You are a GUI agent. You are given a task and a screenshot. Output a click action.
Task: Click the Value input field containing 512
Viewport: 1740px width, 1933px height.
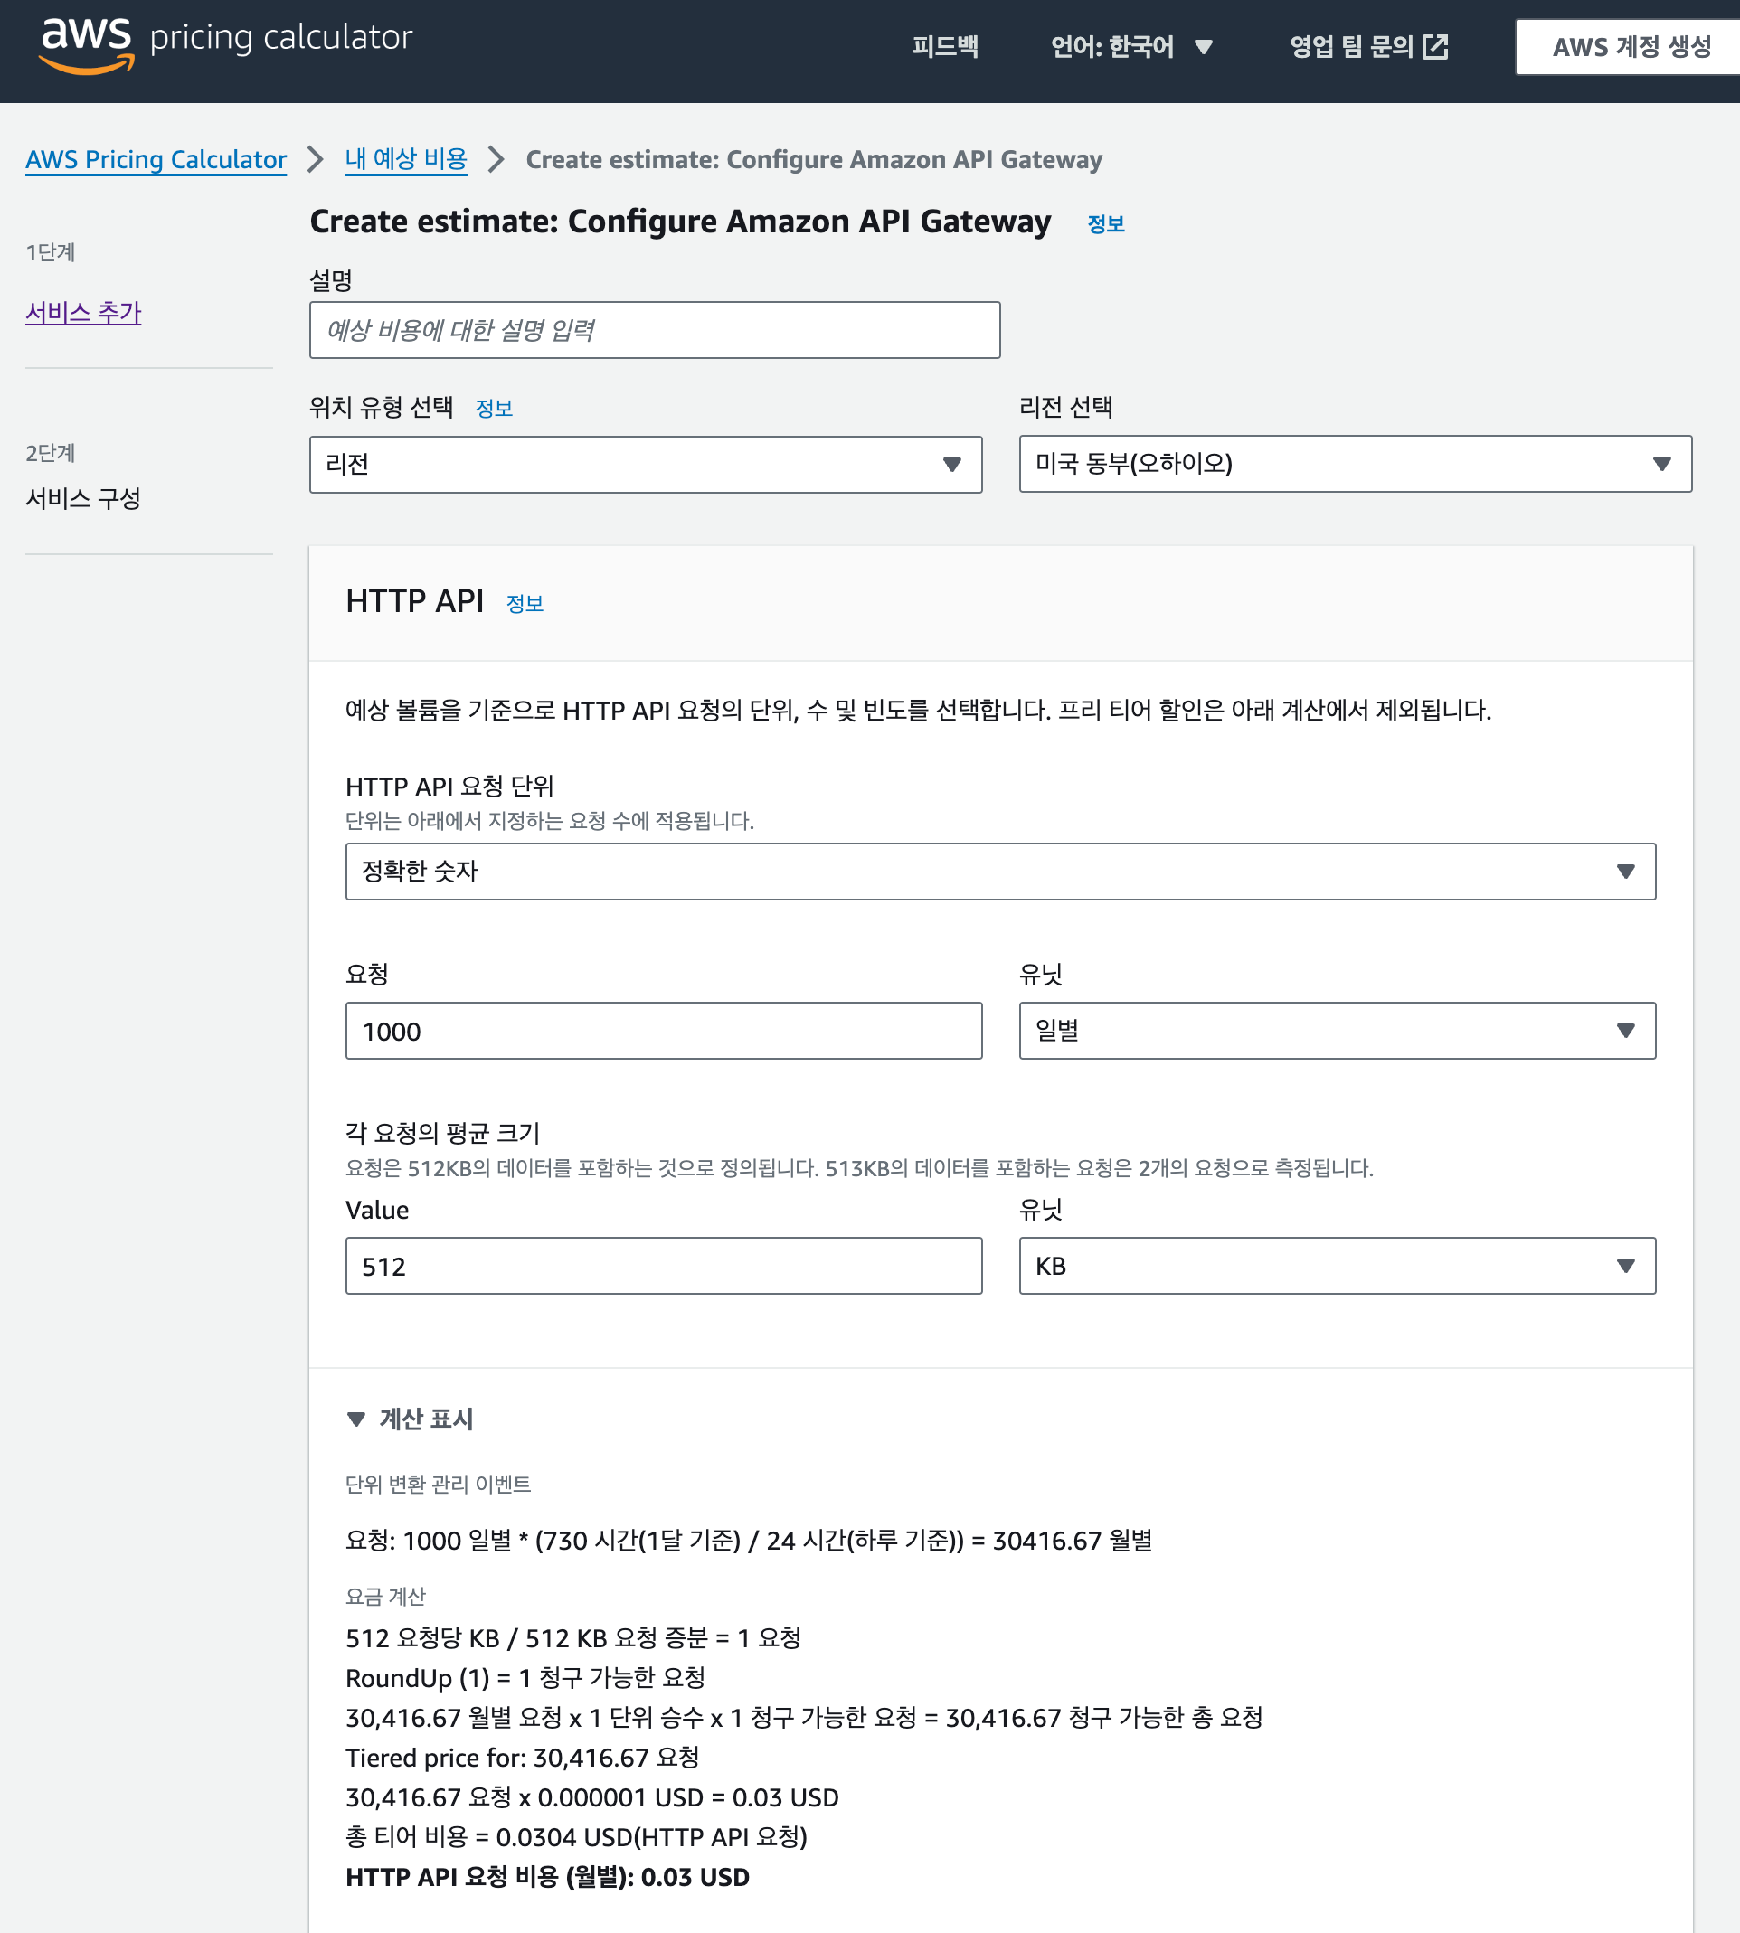(x=664, y=1266)
